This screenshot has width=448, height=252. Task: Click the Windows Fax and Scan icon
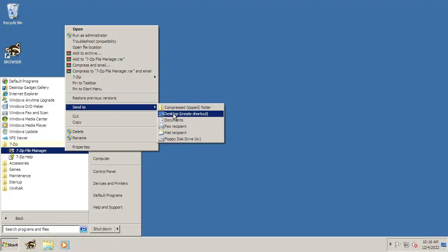click(x=5, y=113)
